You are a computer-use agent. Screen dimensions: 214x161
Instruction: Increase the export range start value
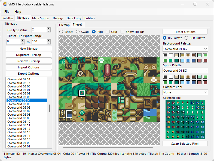pos(23,40)
